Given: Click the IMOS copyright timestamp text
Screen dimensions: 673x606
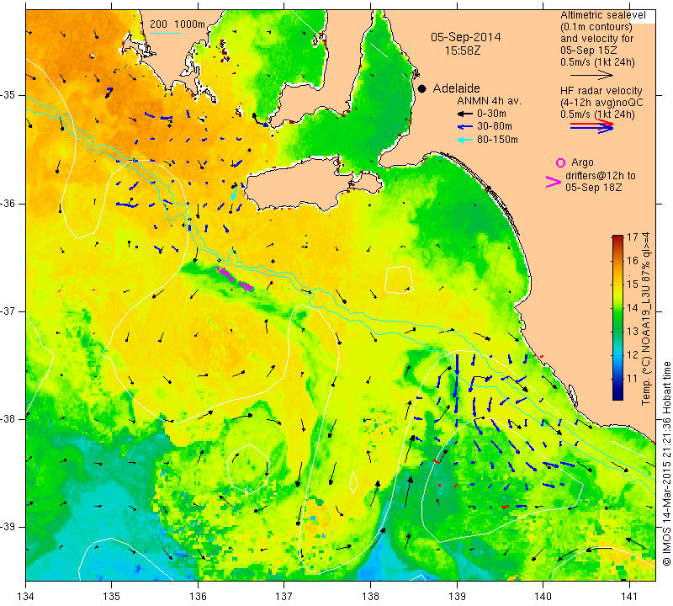Looking at the screenshot, I should [x=666, y=464].
